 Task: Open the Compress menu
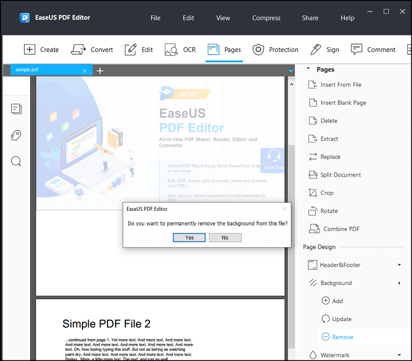coord(266,18)
